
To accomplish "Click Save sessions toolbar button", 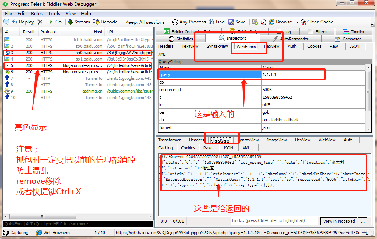I will coord(237,22).
